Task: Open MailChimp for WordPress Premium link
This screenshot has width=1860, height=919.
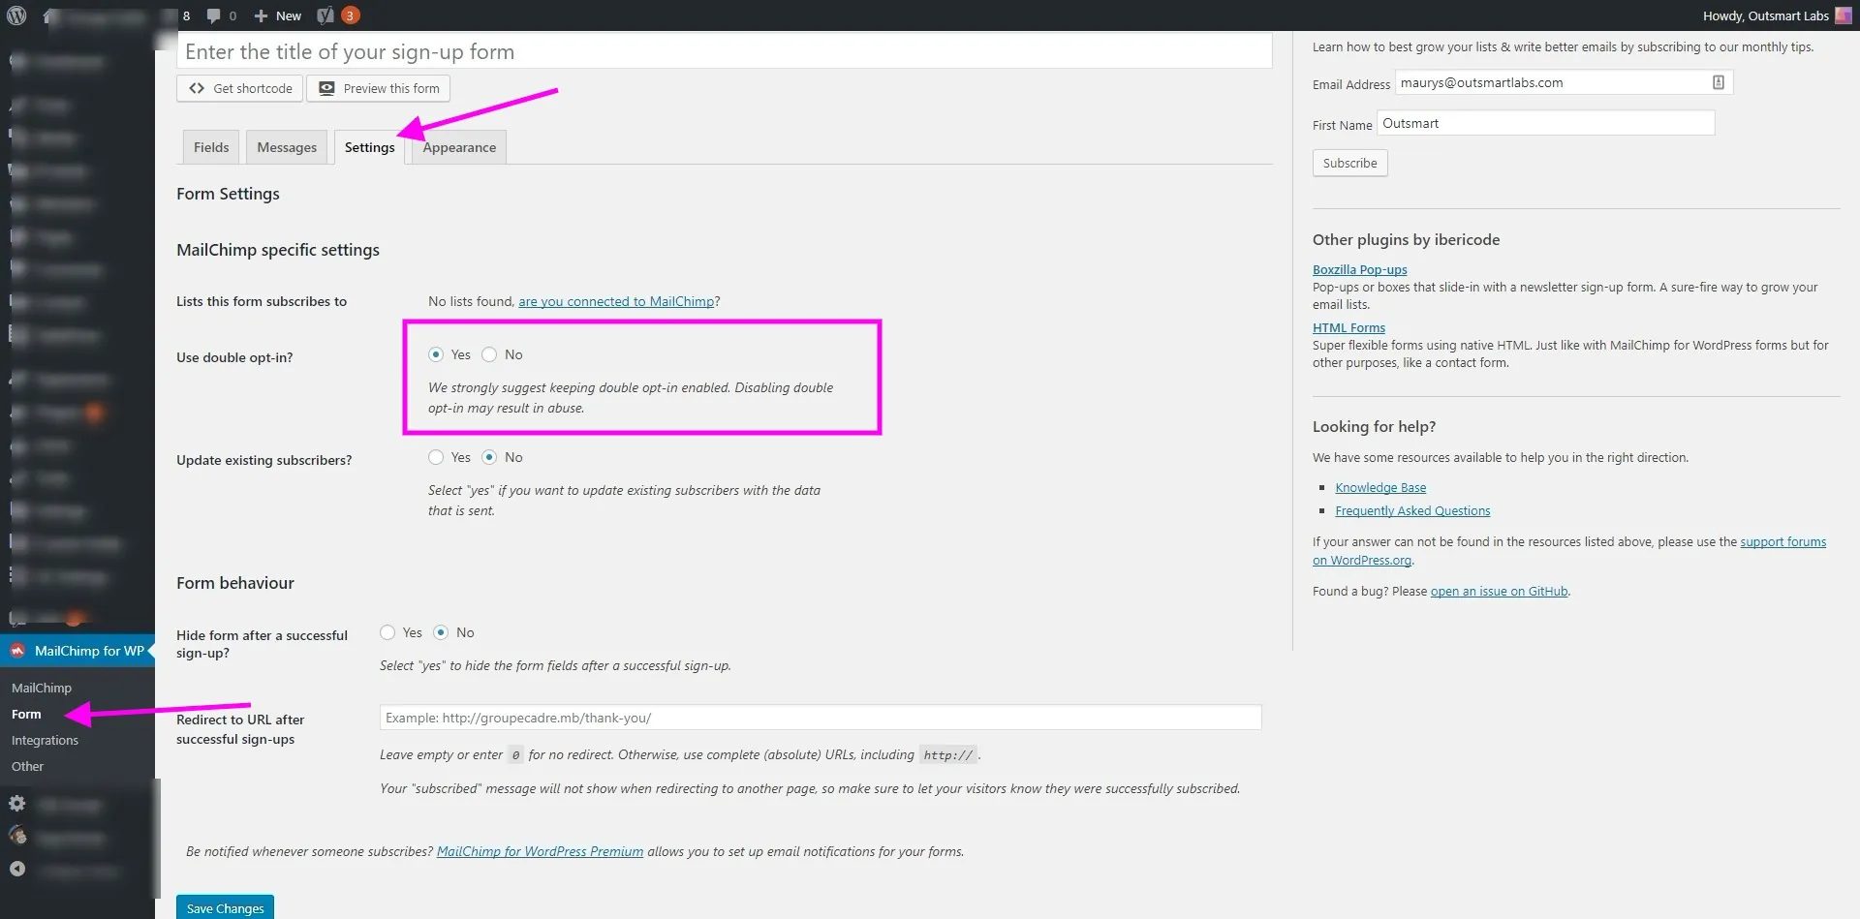Action: pyautogui.click(x=540, y=851)
